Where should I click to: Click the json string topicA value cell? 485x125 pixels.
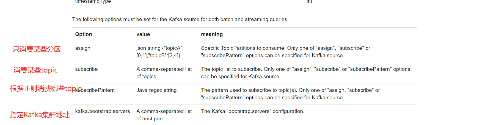[160, 52]
